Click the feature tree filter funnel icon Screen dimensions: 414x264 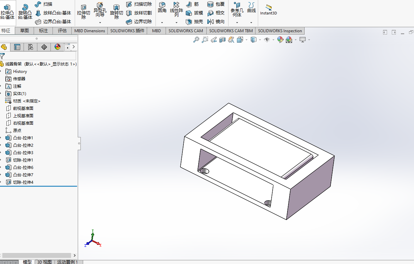click(2, 56)
